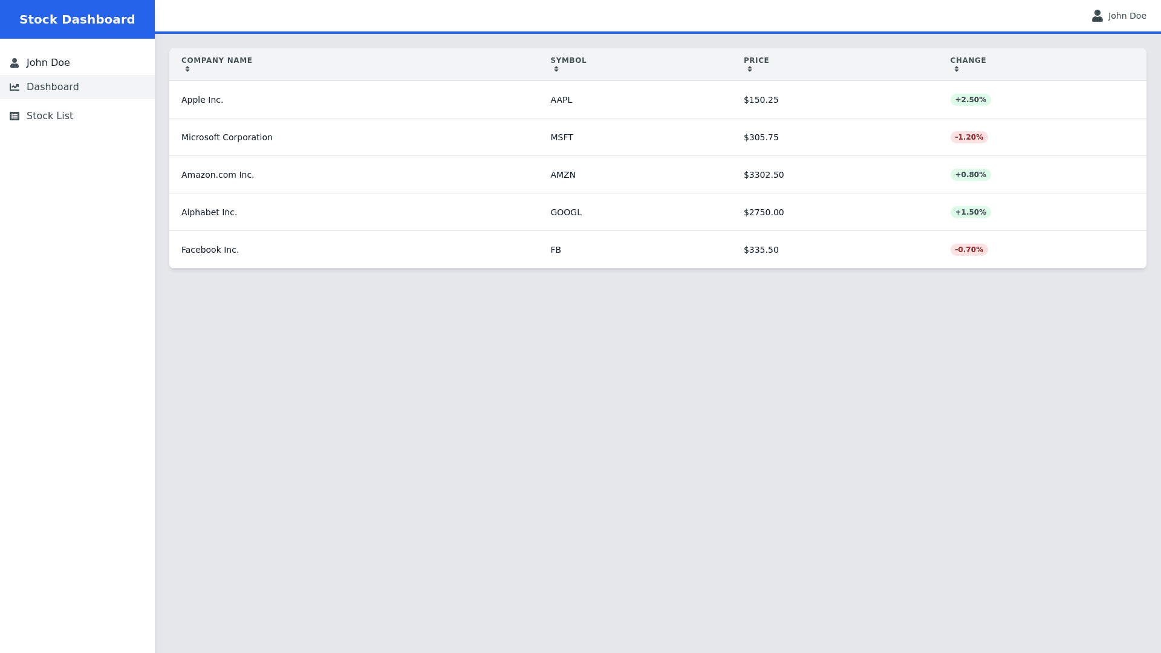Click the top-right user avatar icon
Image resolution: width=1161 pixels, height=653 pixels.
pyautogui.click(x=1097, y=16)
